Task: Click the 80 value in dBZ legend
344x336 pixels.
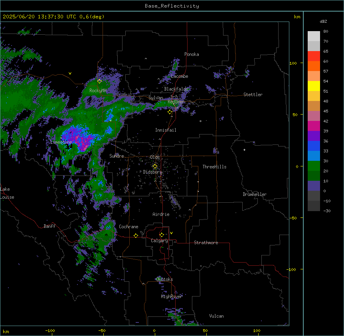Action: point(326,32)
